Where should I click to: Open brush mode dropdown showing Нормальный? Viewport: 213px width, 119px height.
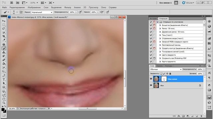click(x=42, y=12)
